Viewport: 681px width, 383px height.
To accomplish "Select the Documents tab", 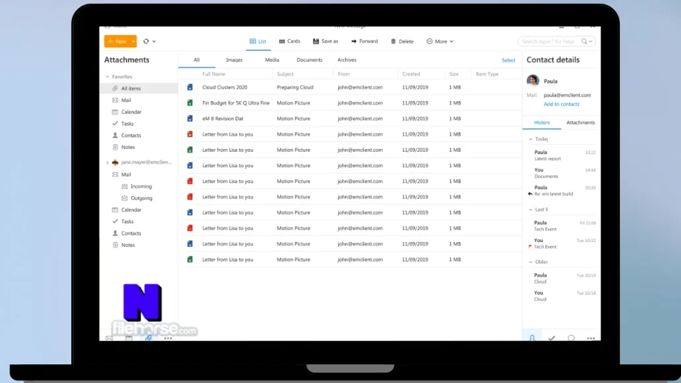I will (x=309, y=60).
